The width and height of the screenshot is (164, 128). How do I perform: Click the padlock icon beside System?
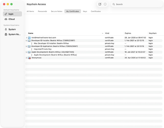pyautogui.click(x=6, y=29)
